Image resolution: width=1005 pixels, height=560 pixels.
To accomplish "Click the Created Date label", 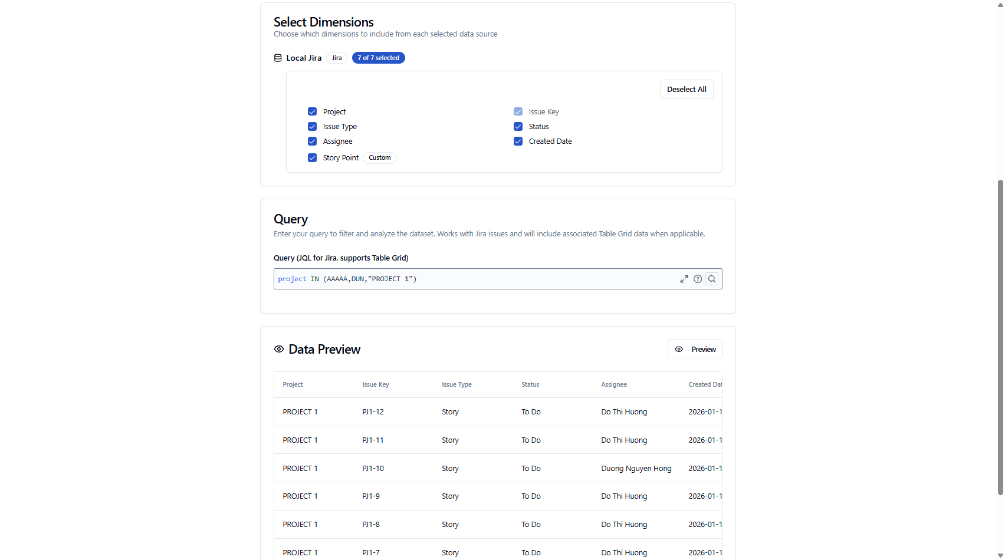I will pyautogui.click(x=550, y=141).
